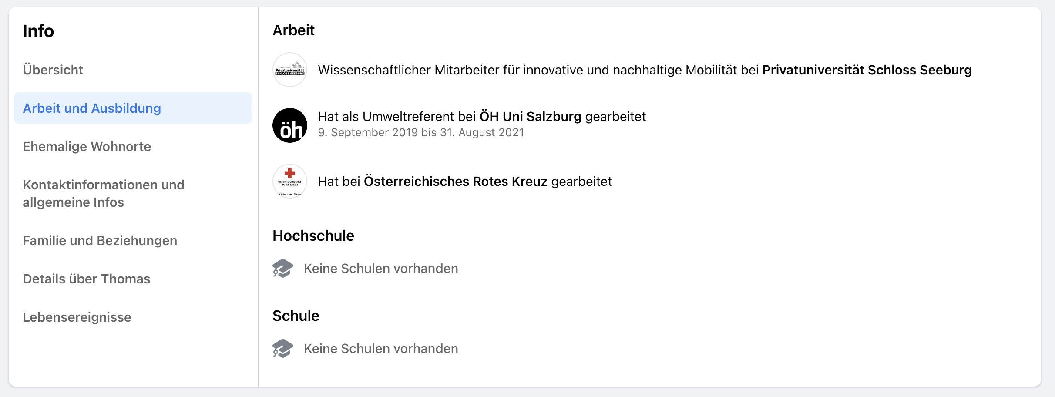Click the Österreichisches Rotes Kreuz logo icon
1055x397 pixels.
point(290,181)
